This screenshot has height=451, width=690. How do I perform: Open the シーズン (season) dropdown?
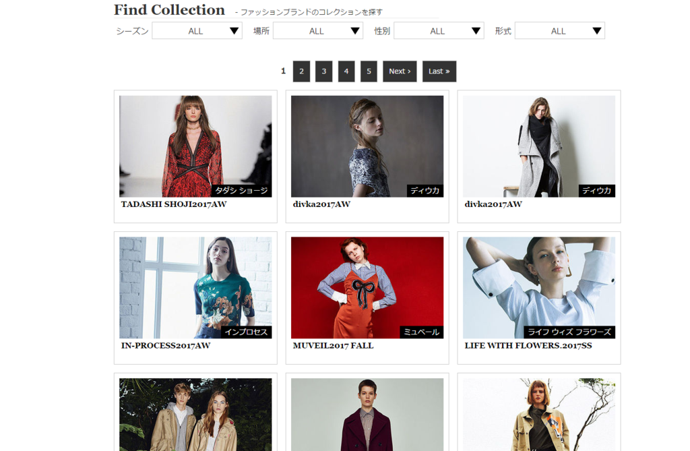pyautogui.click(x=197, y=31)
